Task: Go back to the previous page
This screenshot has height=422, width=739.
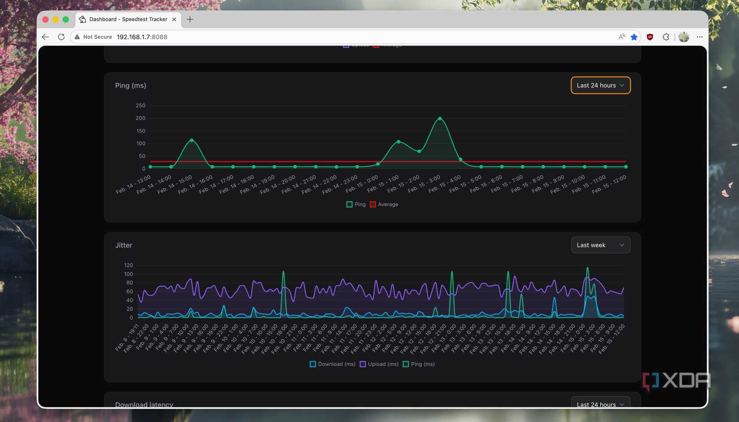Action: coord(45,37)
